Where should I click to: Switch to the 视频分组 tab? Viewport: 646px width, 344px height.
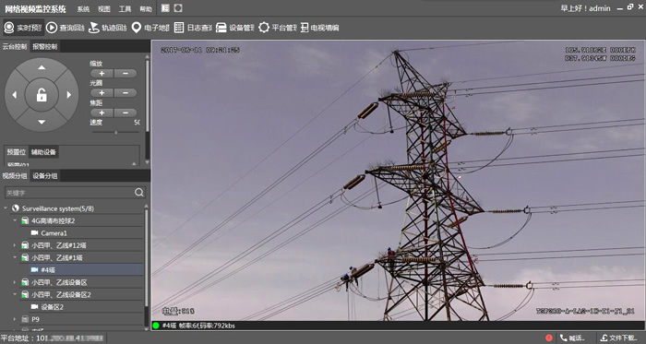point(15,176)
